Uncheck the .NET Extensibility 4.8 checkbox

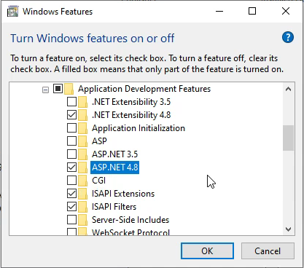(x=71, y=115)
